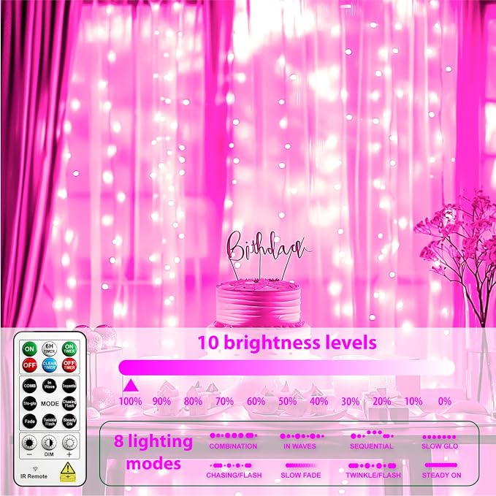Tap the red OFF button on the remote
The width and height of the screenshot is (496, 496).
coord(29,365)
